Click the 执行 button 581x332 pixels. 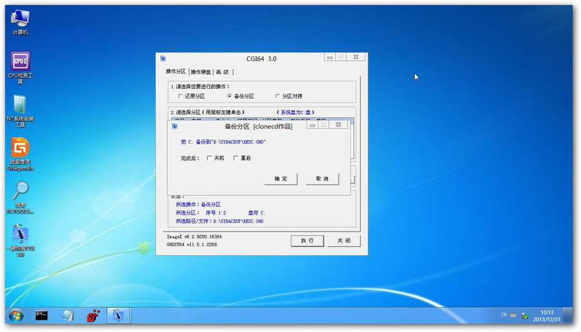(307, 240)
